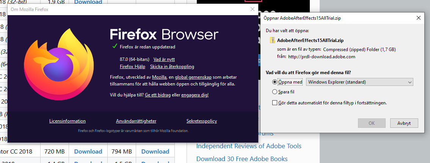Open the Licensinformation link
The width and height of the screenshot is (430, 163).
pyautogui.click(x=67, y=121)
